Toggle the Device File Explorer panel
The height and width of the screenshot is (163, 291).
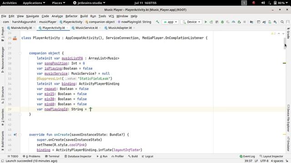288,118
